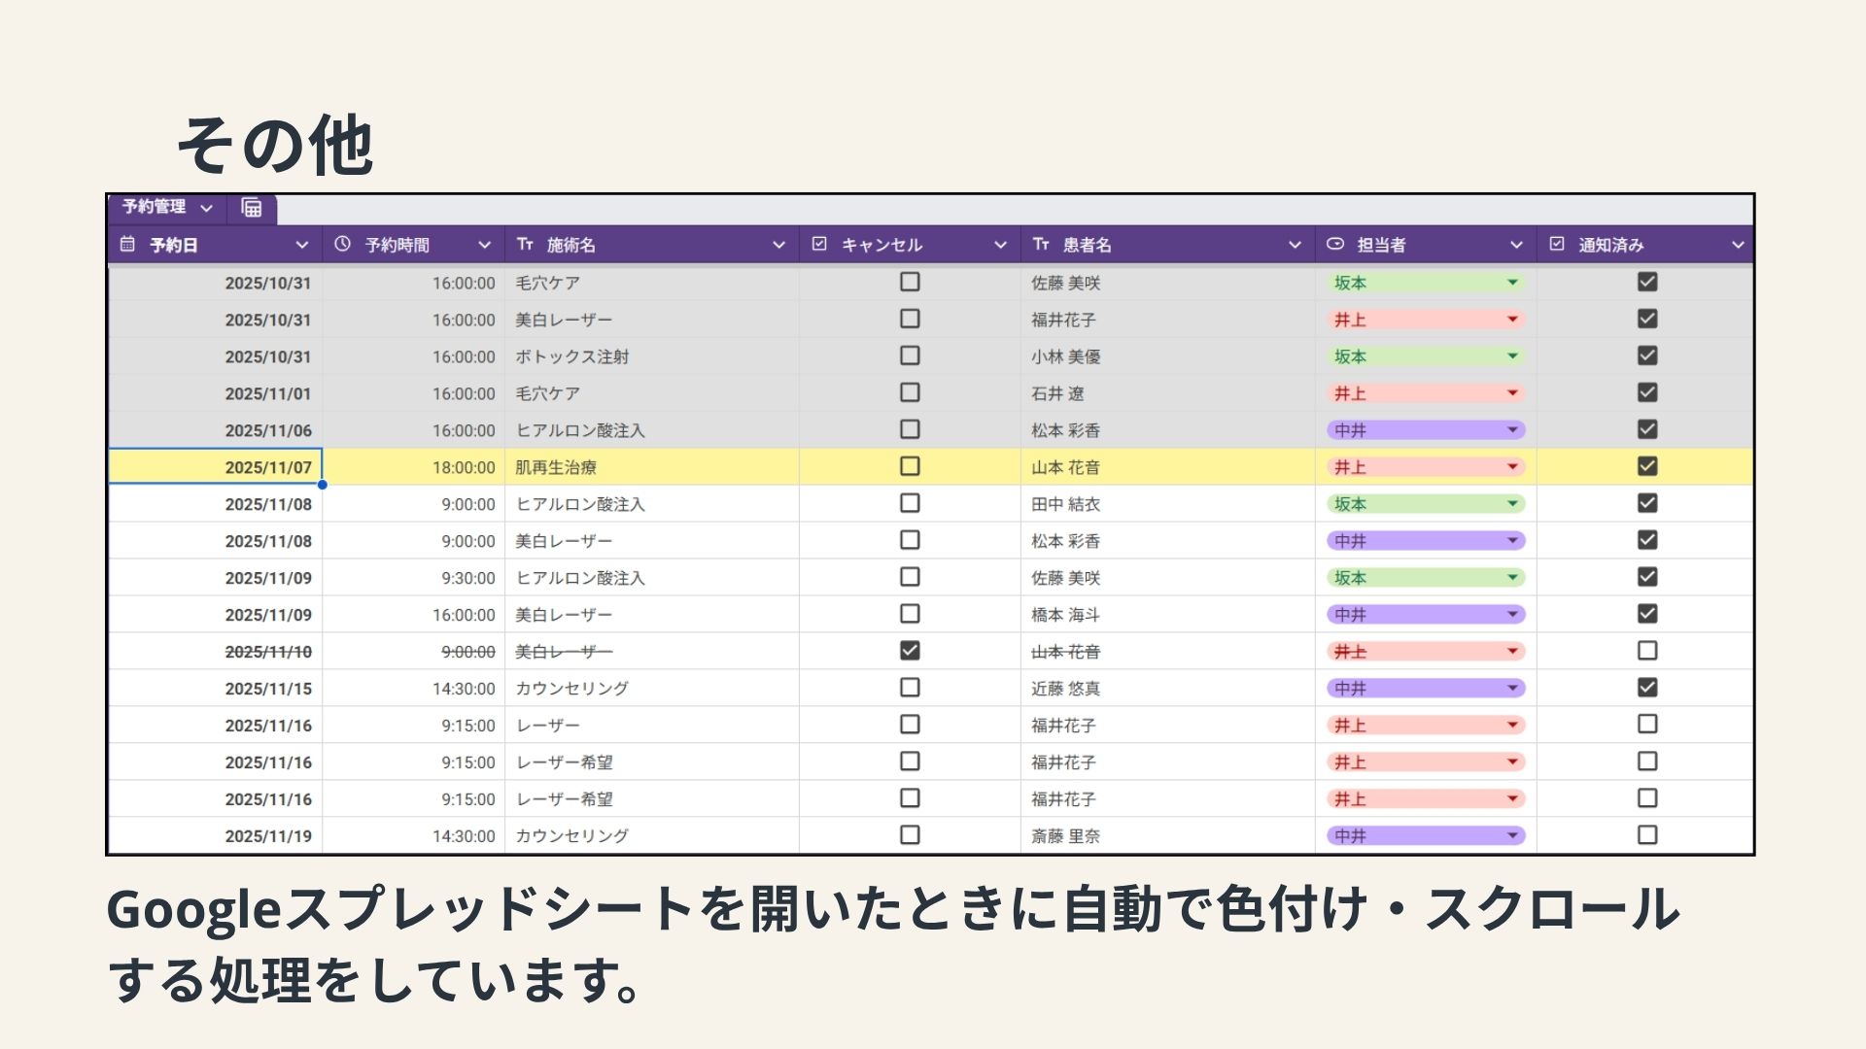
Task: Check キャンセル for the 肌再生治療 row
Action: pyautogui.click(x=910, y=466)
